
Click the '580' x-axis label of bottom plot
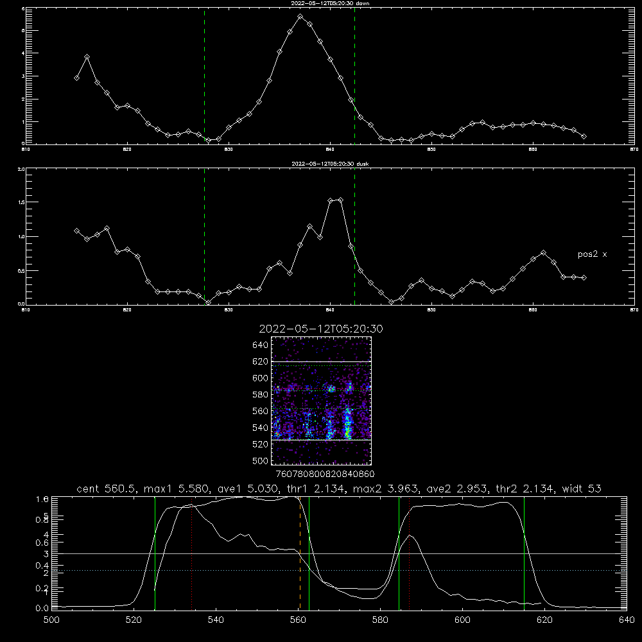tap(380, 620)
